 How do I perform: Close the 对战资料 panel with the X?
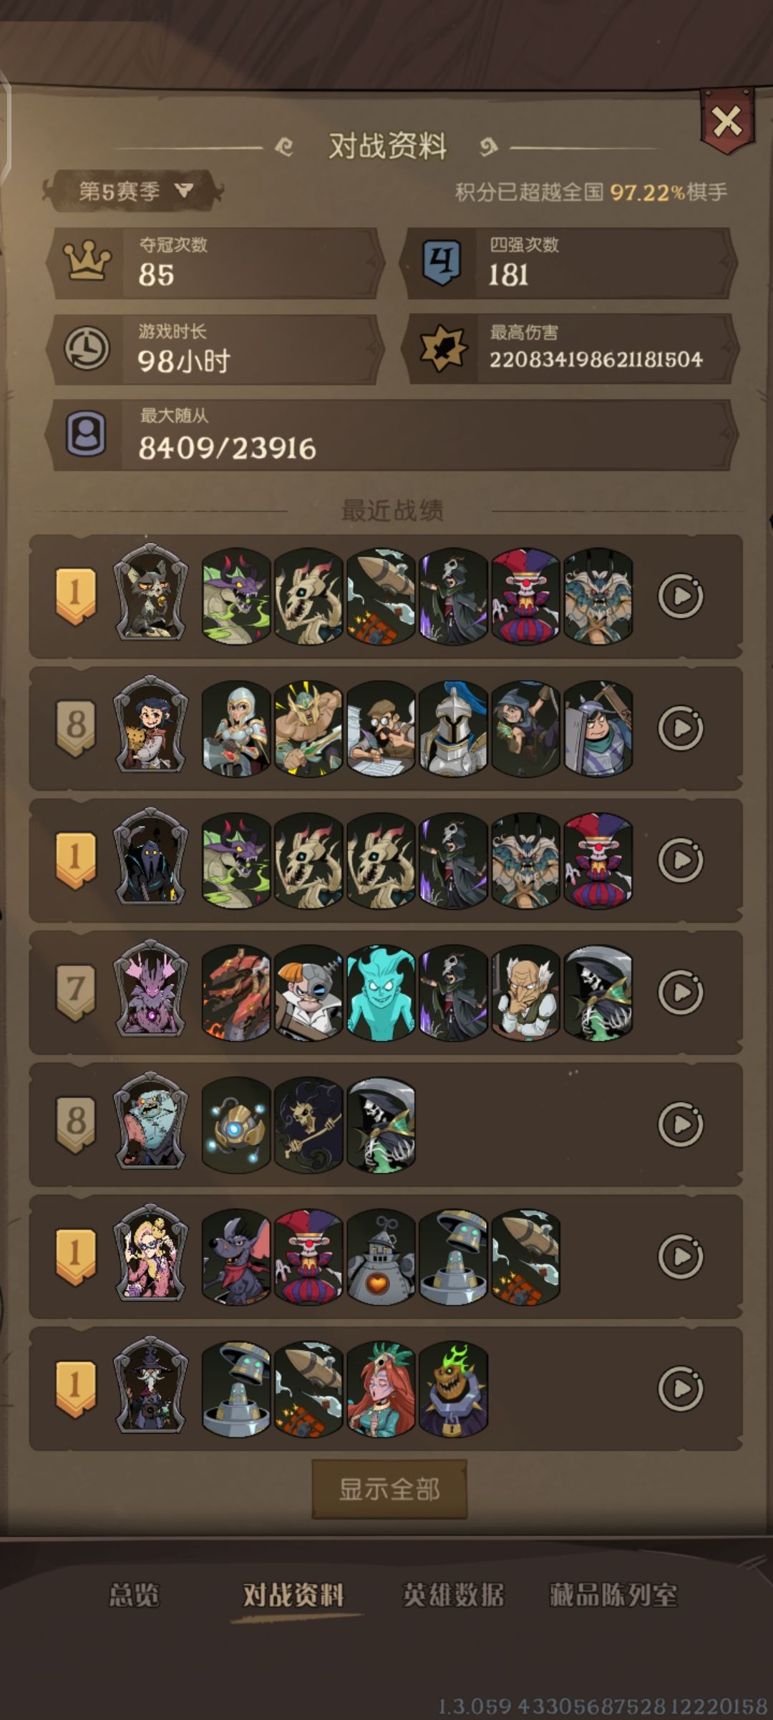pos(726,122)
